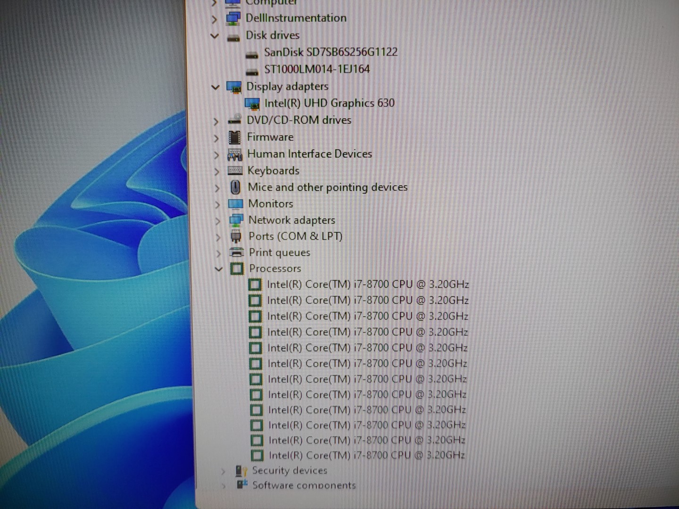The image size is (679, 509).
Task: Click the Software components icon
Action: click(242, 484)
